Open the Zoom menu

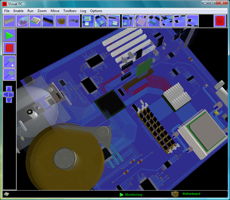coord(42,11)
